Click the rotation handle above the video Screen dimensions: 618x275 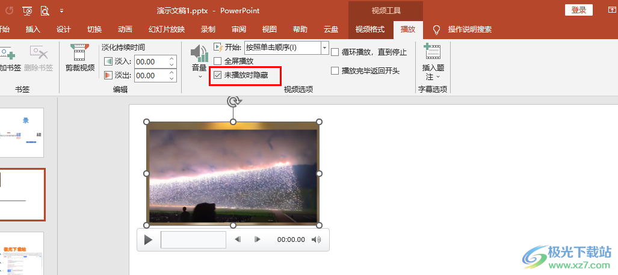pos(233,102)
